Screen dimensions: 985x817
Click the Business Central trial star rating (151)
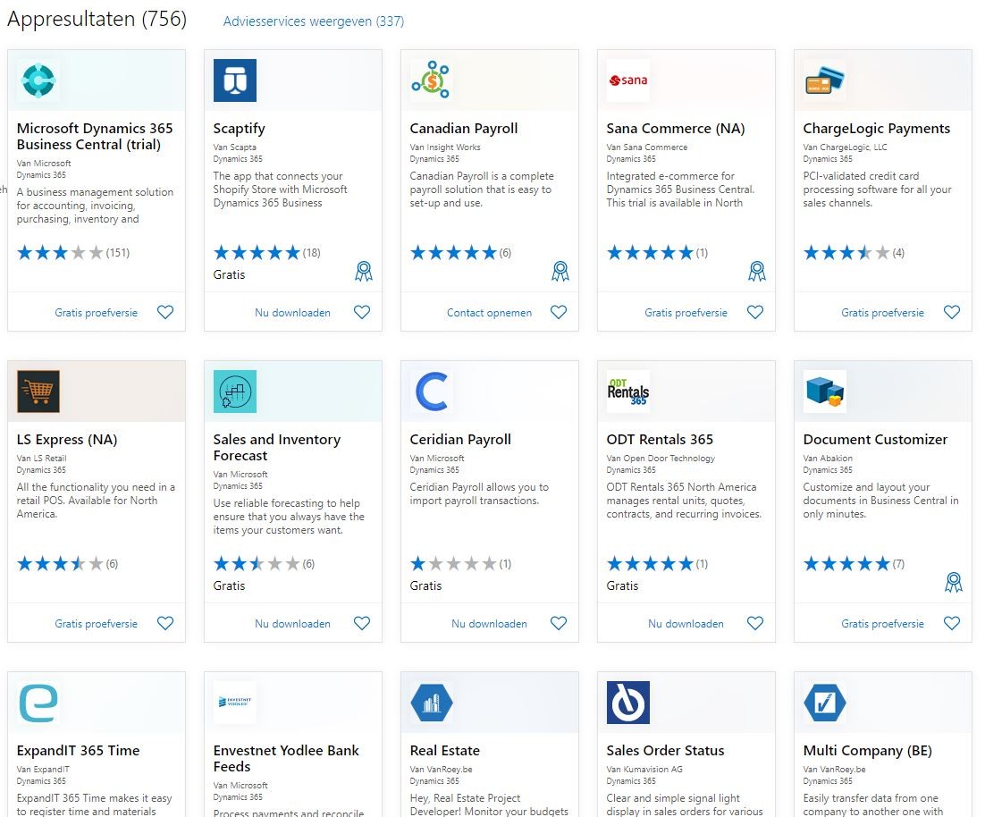(73, 253)
